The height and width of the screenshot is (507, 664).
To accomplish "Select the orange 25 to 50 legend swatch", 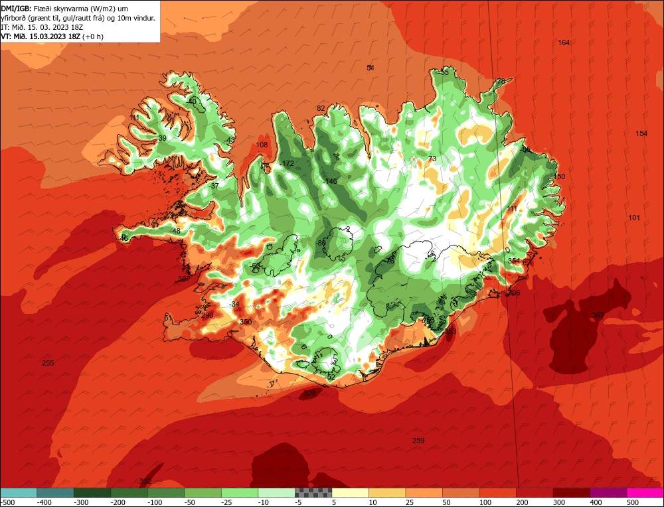I will tap(424, 492).
